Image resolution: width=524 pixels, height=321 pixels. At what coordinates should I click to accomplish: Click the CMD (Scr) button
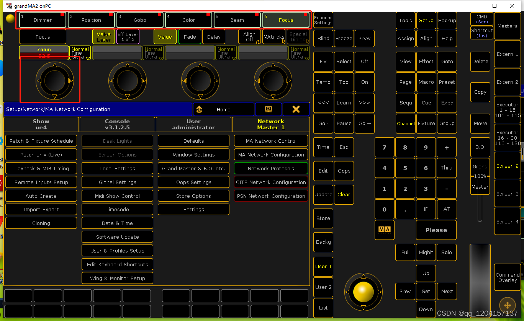click(x=482, y=19)
